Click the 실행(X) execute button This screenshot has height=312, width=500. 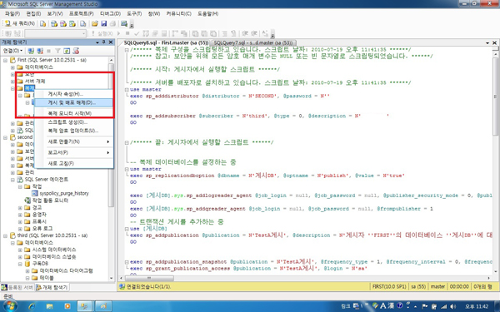tap(102, 33)
